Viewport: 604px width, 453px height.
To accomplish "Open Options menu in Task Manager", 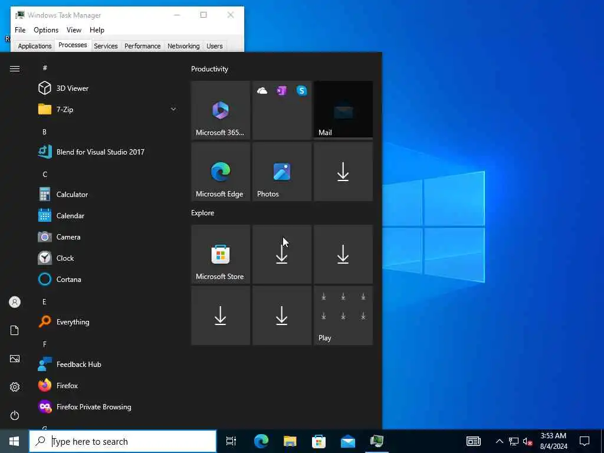I will 46,30.
